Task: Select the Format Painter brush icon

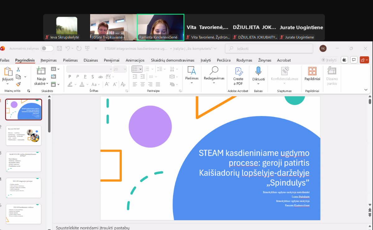Action: pos(18,84)
